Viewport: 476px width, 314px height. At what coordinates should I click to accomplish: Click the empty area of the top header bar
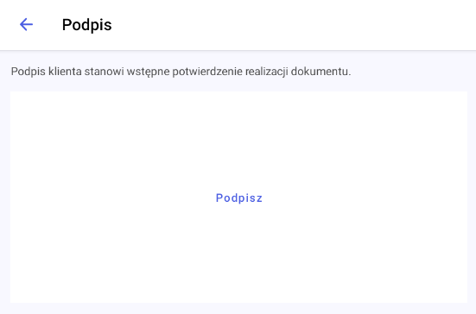pos(291,25)
